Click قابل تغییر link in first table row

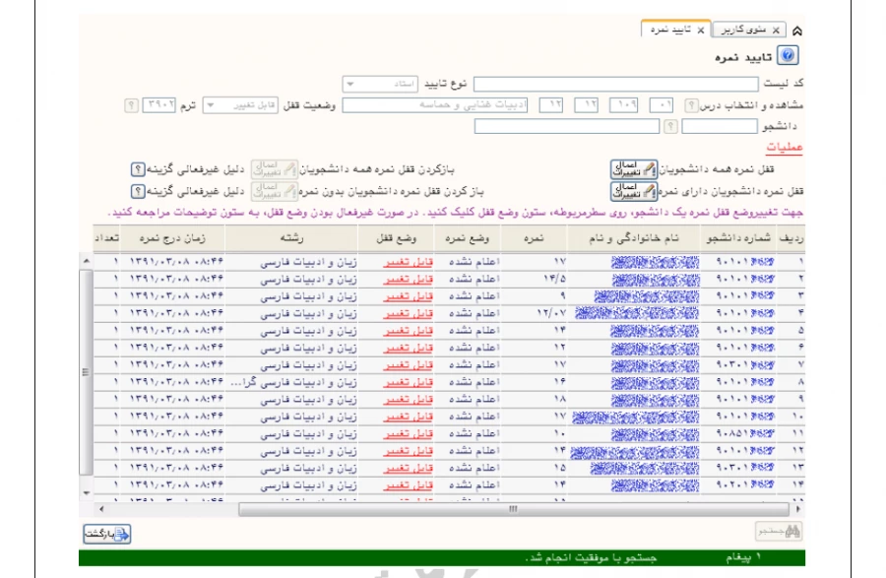pyautogui.click(x=404, y=262)
